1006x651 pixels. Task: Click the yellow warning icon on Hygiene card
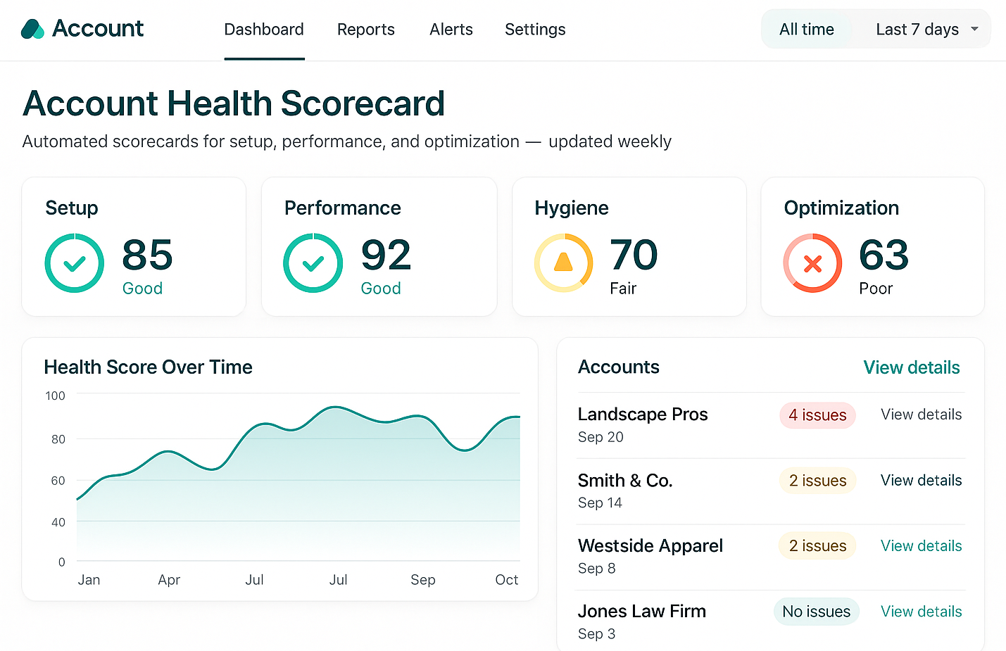click(563, 263)
